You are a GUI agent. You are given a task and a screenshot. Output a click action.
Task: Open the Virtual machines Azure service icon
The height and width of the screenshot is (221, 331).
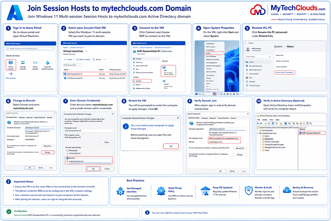pyautogui.click(x=11, y=65)
